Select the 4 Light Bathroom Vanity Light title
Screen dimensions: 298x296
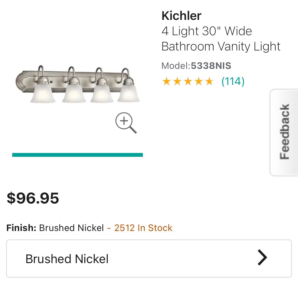click(221, 39)
